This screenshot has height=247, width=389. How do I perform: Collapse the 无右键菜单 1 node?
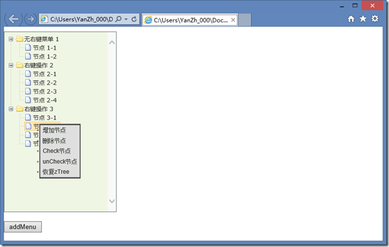point(11,39)
